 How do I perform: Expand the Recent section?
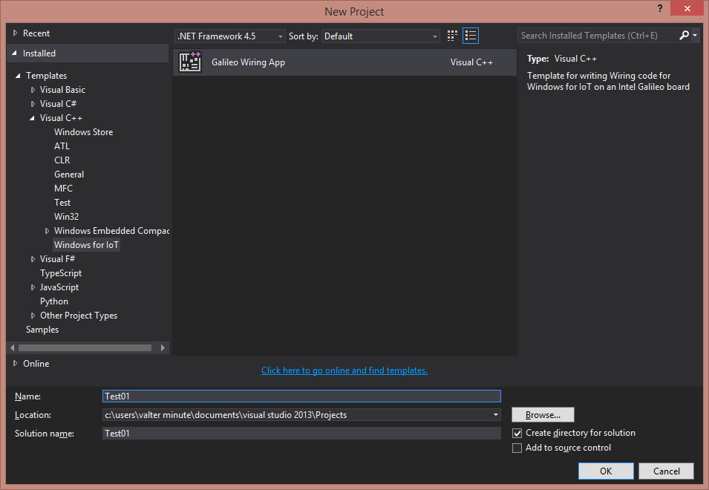click(x=15, y=33)
